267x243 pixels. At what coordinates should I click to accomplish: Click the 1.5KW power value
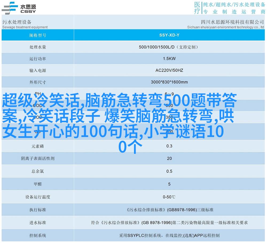pos(169,59)
